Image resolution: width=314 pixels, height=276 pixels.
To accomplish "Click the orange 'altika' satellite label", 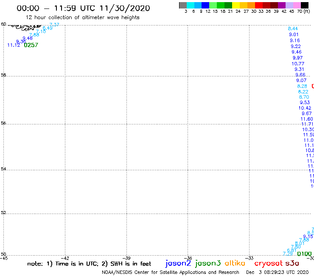I will (235, 263).
